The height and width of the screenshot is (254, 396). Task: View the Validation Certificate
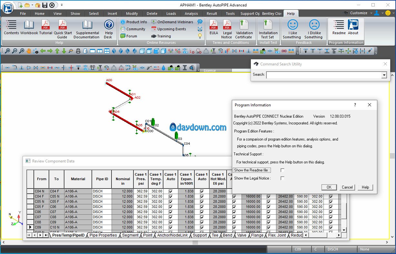point(244,29)
